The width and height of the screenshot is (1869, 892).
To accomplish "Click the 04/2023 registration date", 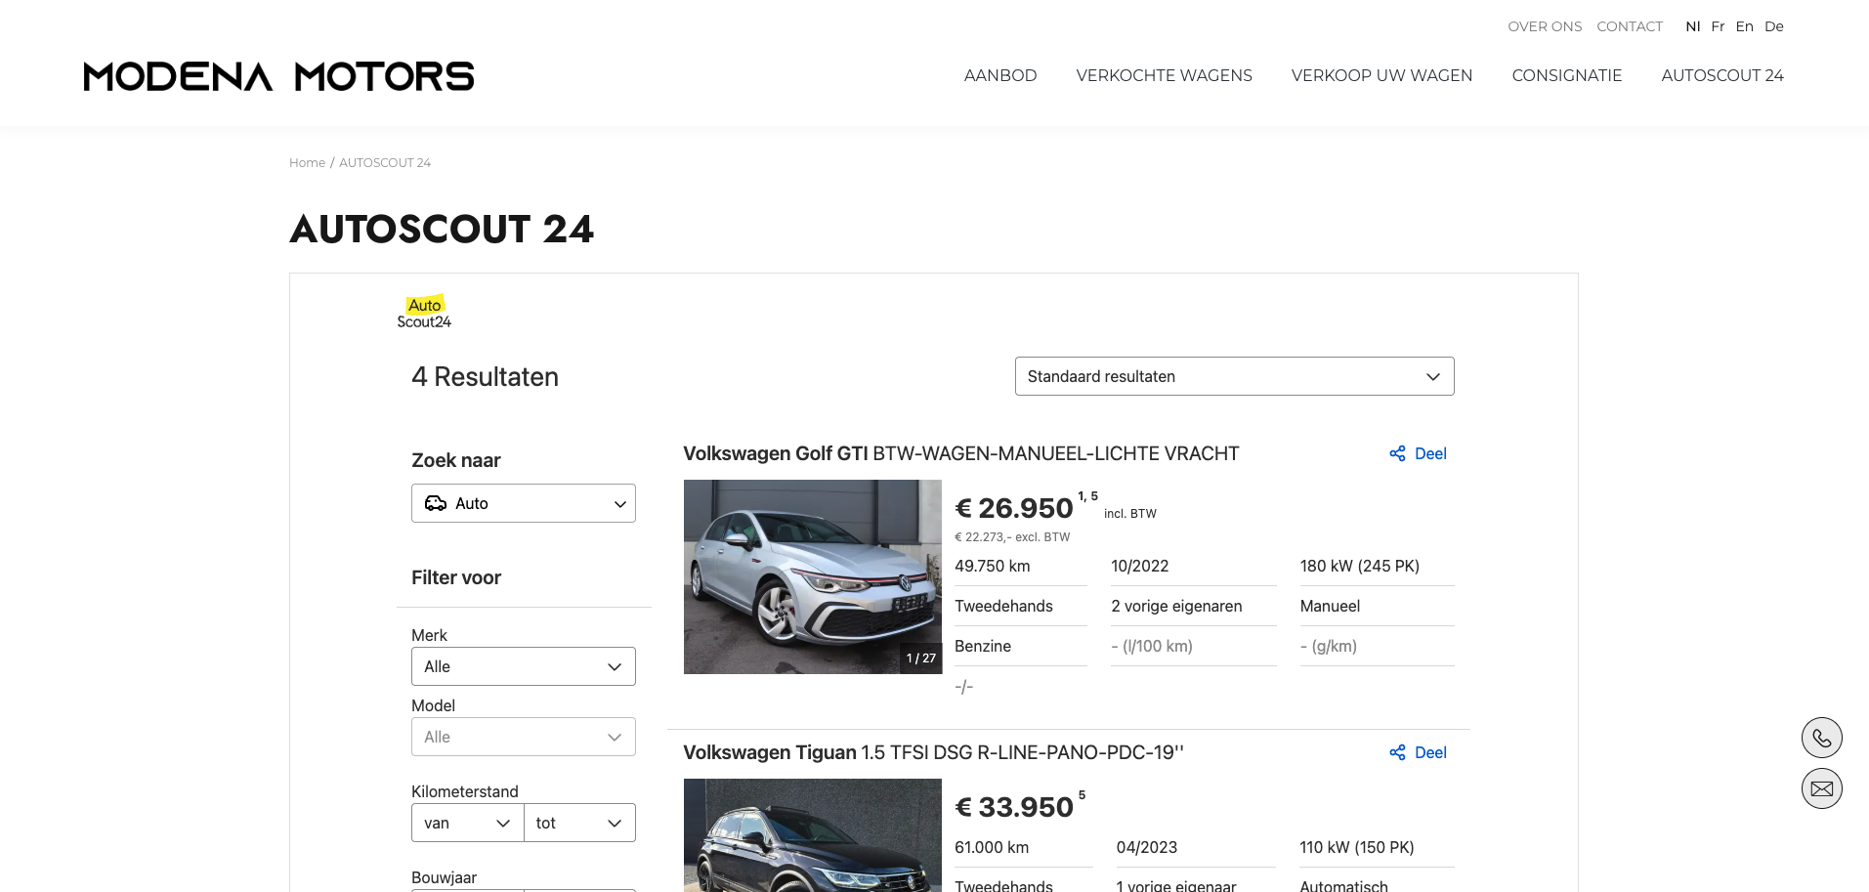I will (x=1146, y=847).
